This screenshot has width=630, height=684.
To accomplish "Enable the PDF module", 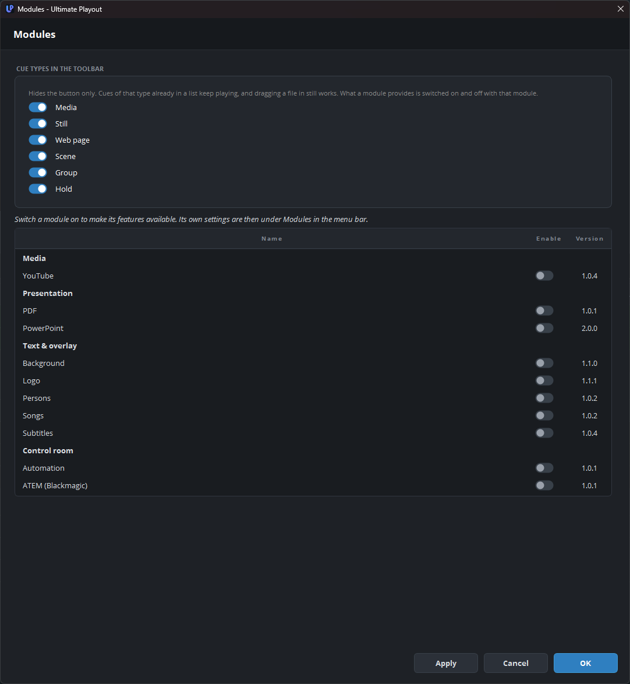I will pos(544,311).
